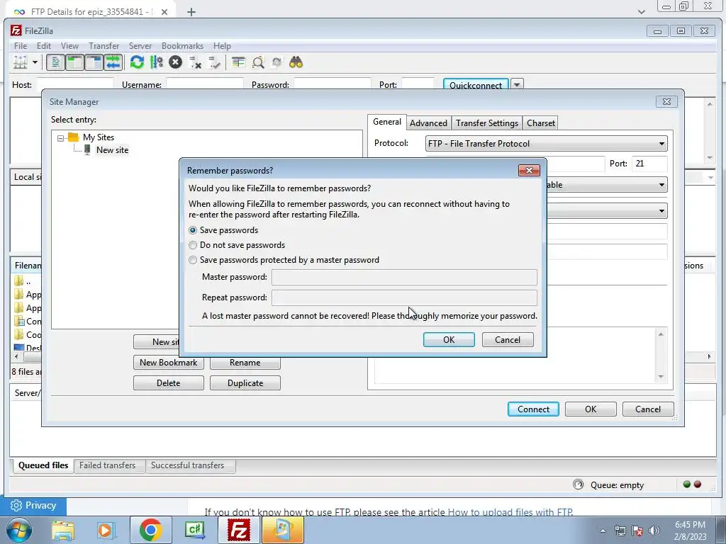Switch to the Charset tab
The image size is (726, 544).
point(540,123)
